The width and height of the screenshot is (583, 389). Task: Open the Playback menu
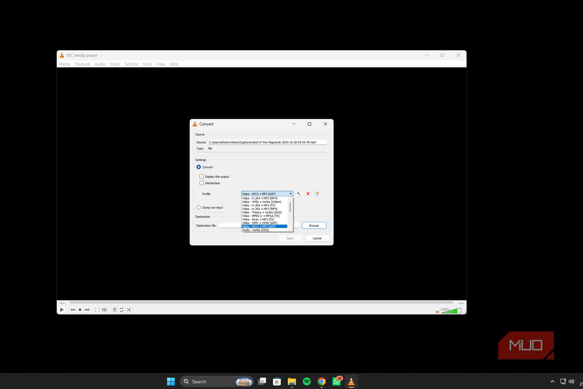click(x=82, y=64)
